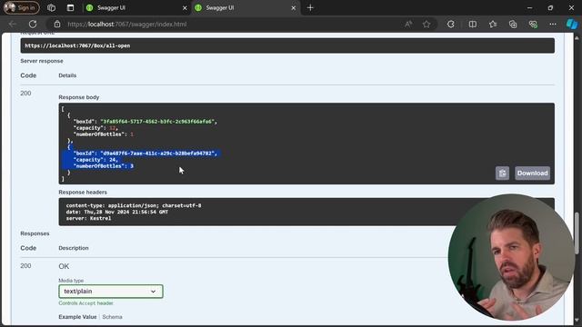This screenshot has height=327, width=582.
Task: Click the first boxId value 3fa85f64
Action: [x=157, y=122]
